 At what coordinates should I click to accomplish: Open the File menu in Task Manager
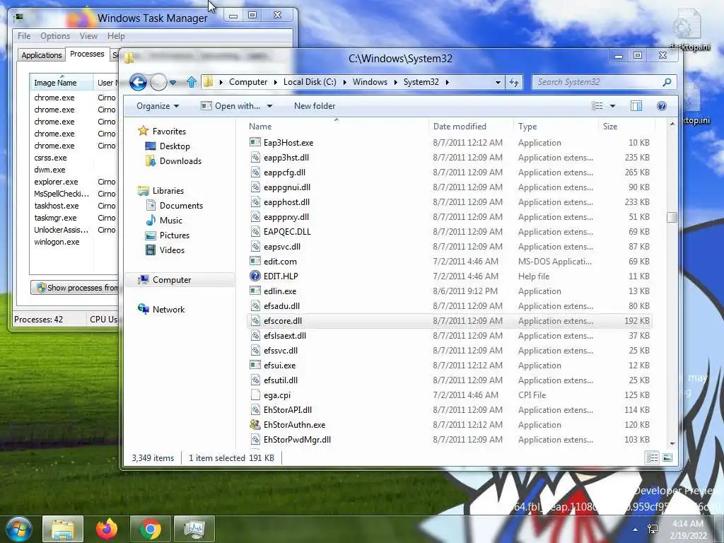(x=24, y=36)
